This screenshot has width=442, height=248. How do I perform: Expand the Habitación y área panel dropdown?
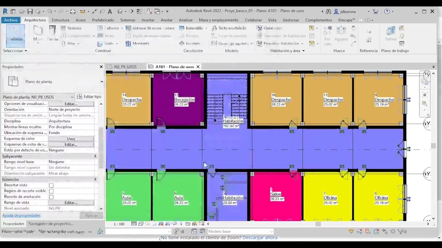point(287,51)
